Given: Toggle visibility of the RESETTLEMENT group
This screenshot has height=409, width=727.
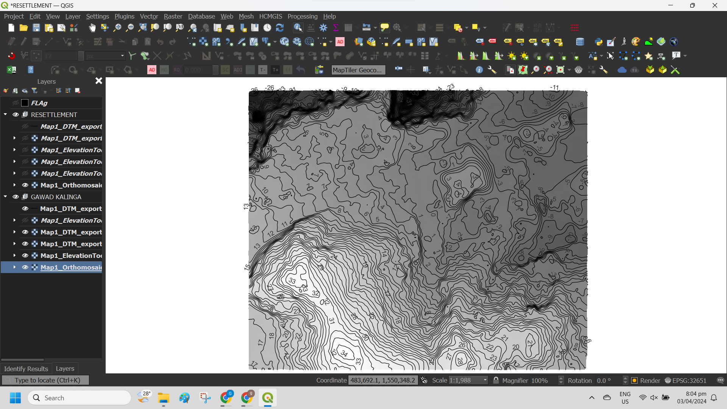Looking at the screenshot, I should [x=16, y=115].
